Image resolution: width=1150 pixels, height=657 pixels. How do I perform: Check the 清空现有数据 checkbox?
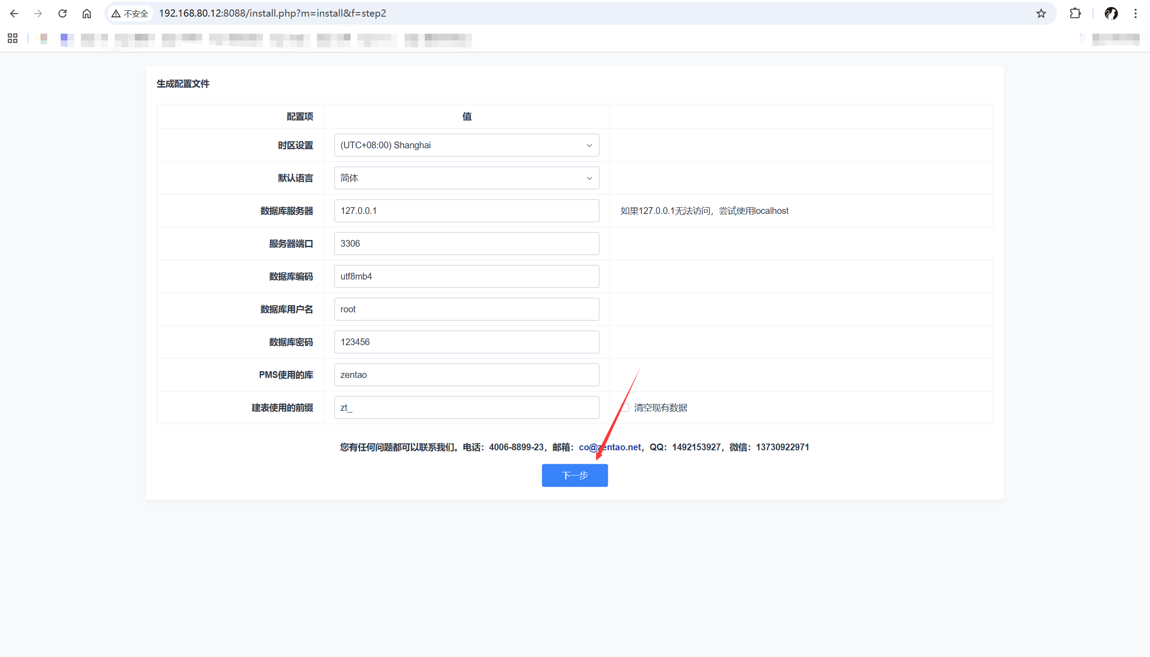(x=624, y=408)
